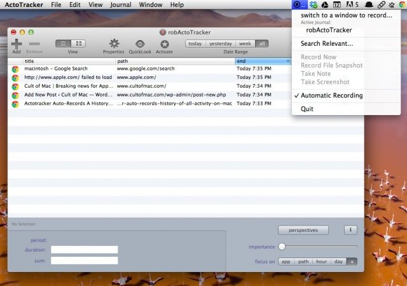Click the Activate star icon
The height and width of the screenshot is (286, 407).
tap(165, 44)
